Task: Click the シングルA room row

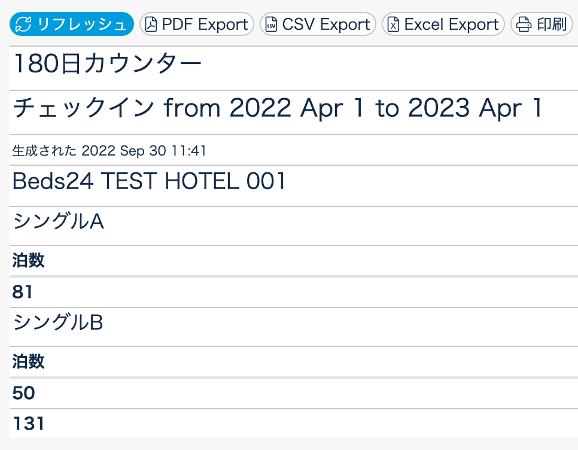Action: click(59, 221)
